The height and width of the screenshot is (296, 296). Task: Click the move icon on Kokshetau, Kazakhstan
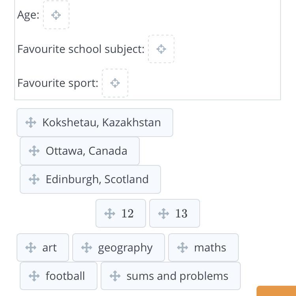pyautogui.click(x=31, y=122)
